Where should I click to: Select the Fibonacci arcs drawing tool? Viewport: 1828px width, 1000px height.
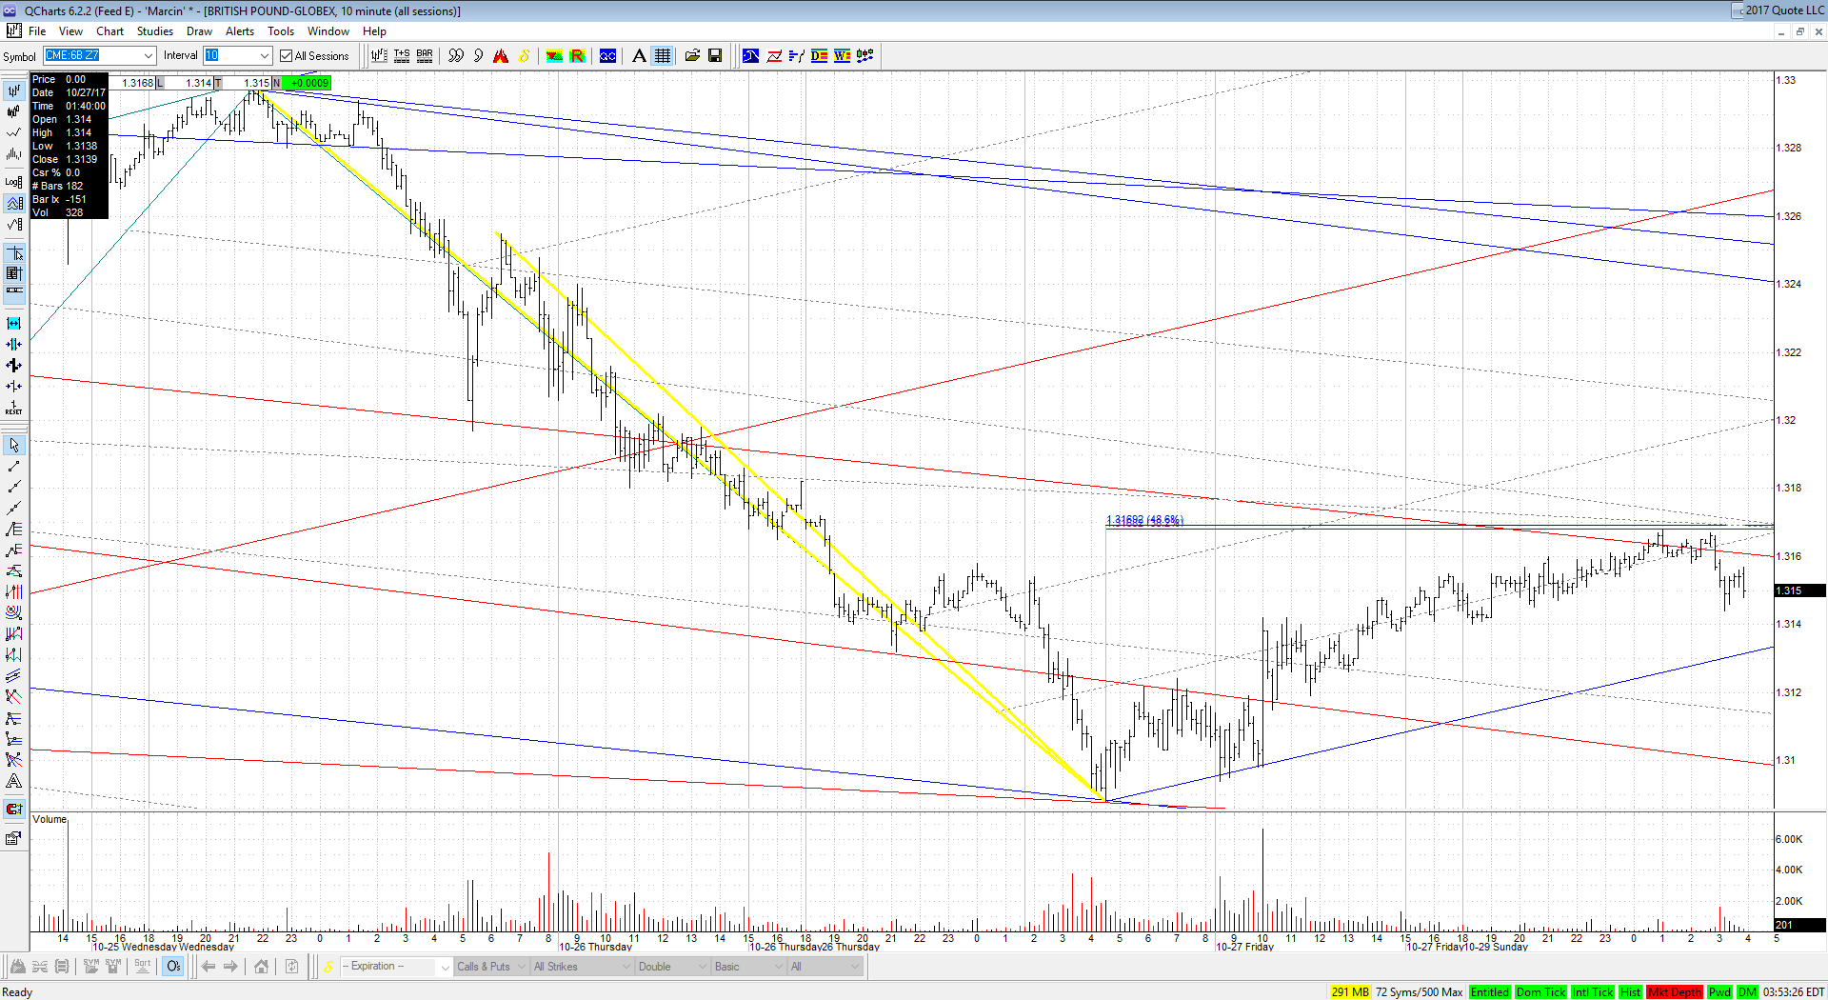pyautogui.click(x=13, y=612)
